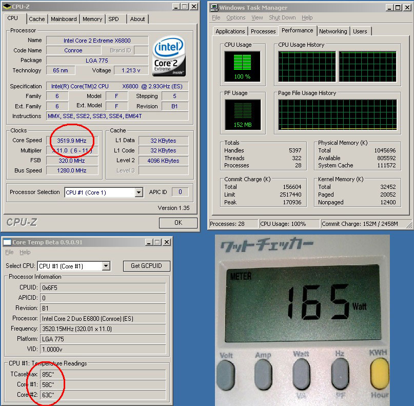414x406 pixels.
Task: Click the yellow KWH button on the meter
Action: (380, 375)
